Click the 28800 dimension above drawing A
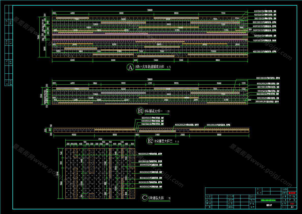 [x=150, y=10]
